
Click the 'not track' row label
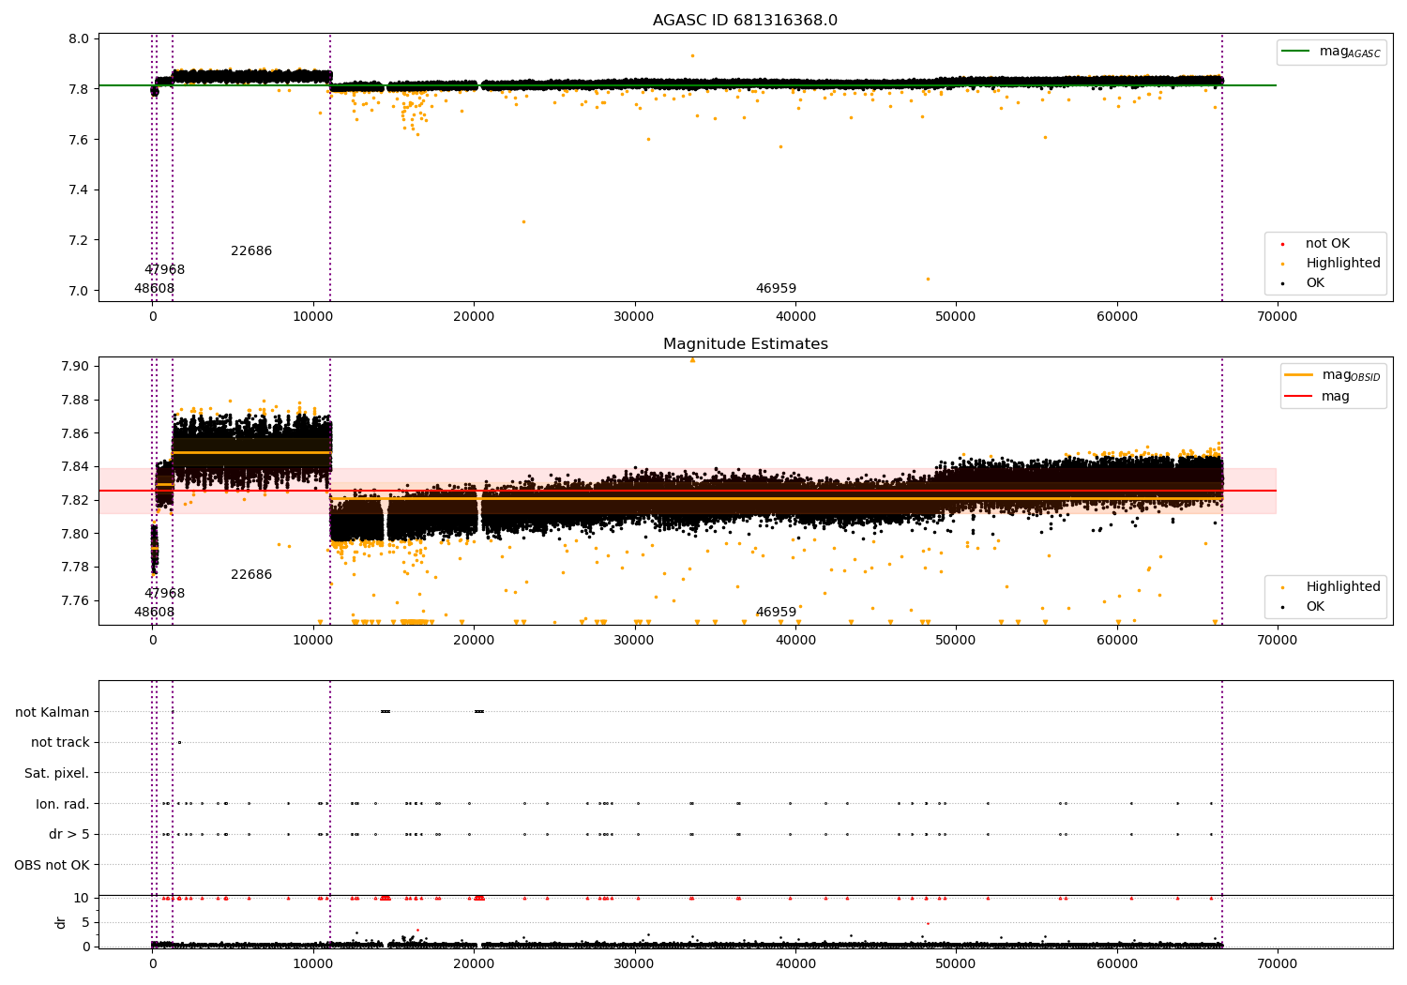click(60, 743)
